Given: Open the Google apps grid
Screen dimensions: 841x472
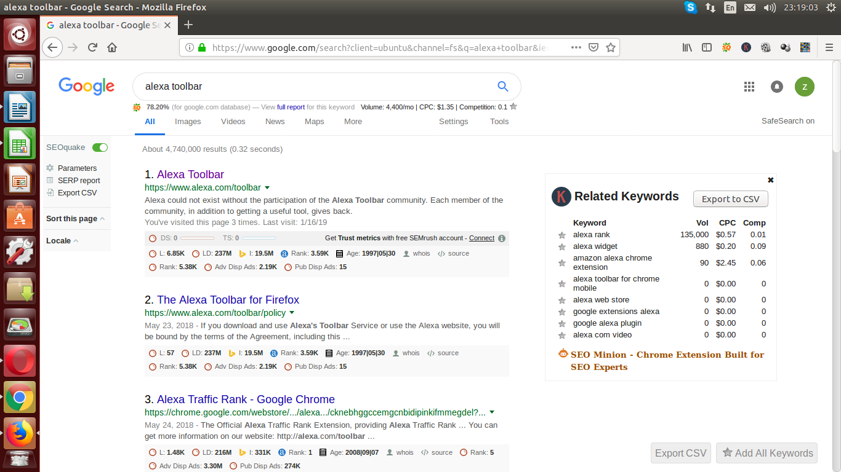Looking at the screenshot, I should click(x=749, y=87).
